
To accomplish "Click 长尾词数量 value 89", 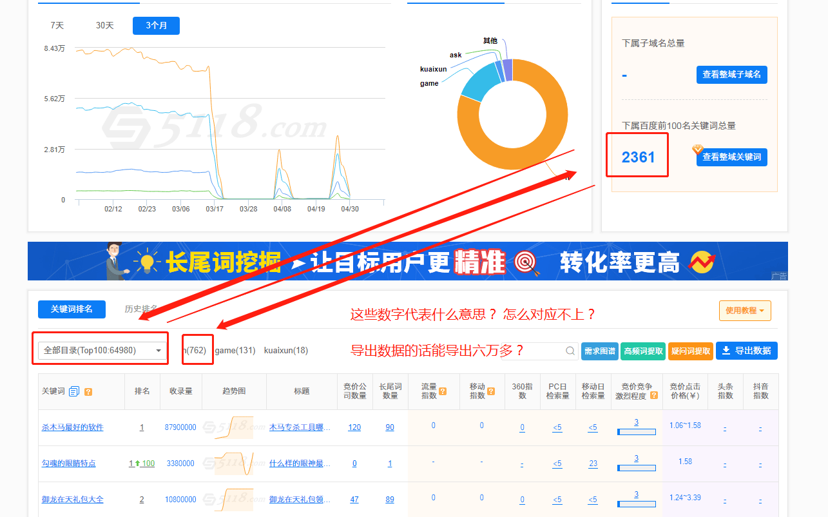I will coord(390,500).
